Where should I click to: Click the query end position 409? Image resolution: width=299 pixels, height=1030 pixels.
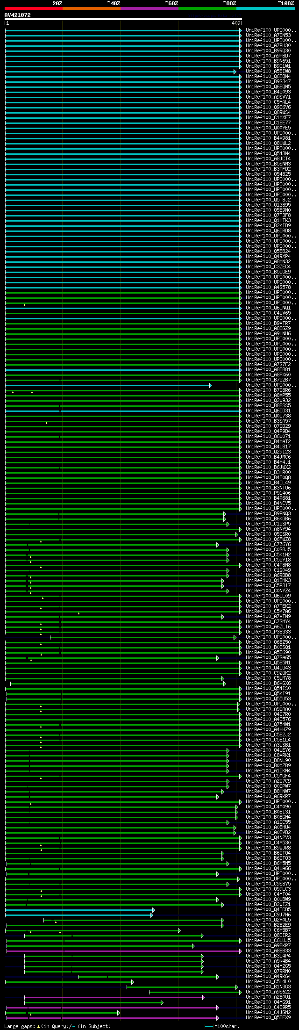coord(236,23)
